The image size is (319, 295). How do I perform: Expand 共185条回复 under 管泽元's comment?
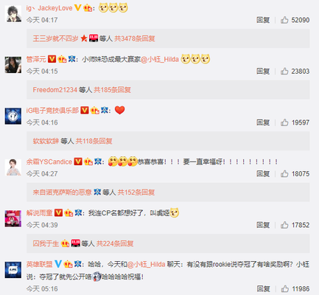coord(112,90)
